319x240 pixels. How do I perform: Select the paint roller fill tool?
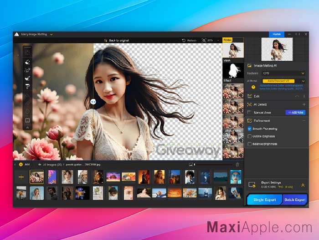(27, 86)
